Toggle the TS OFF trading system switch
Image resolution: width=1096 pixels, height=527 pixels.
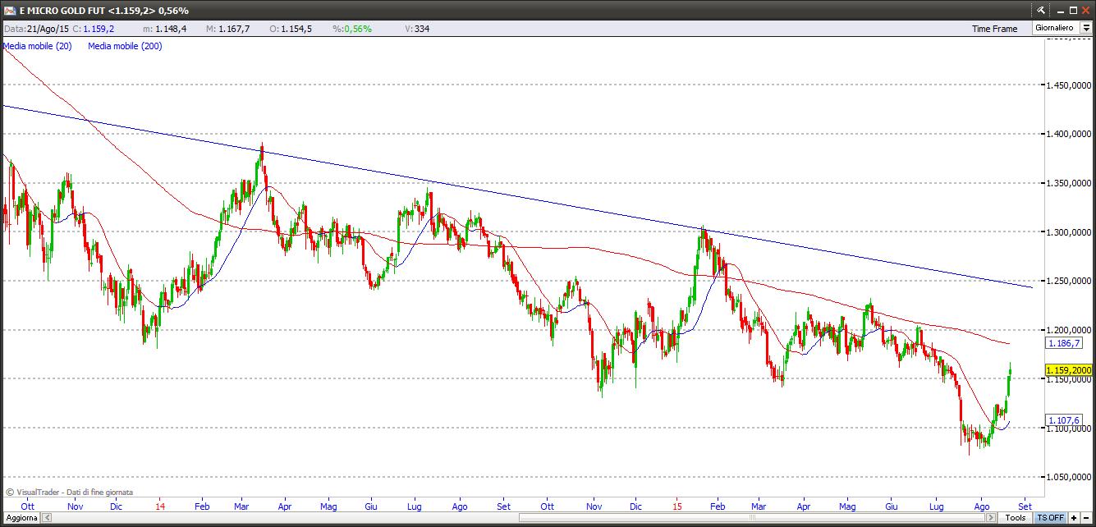point(1050,517)
